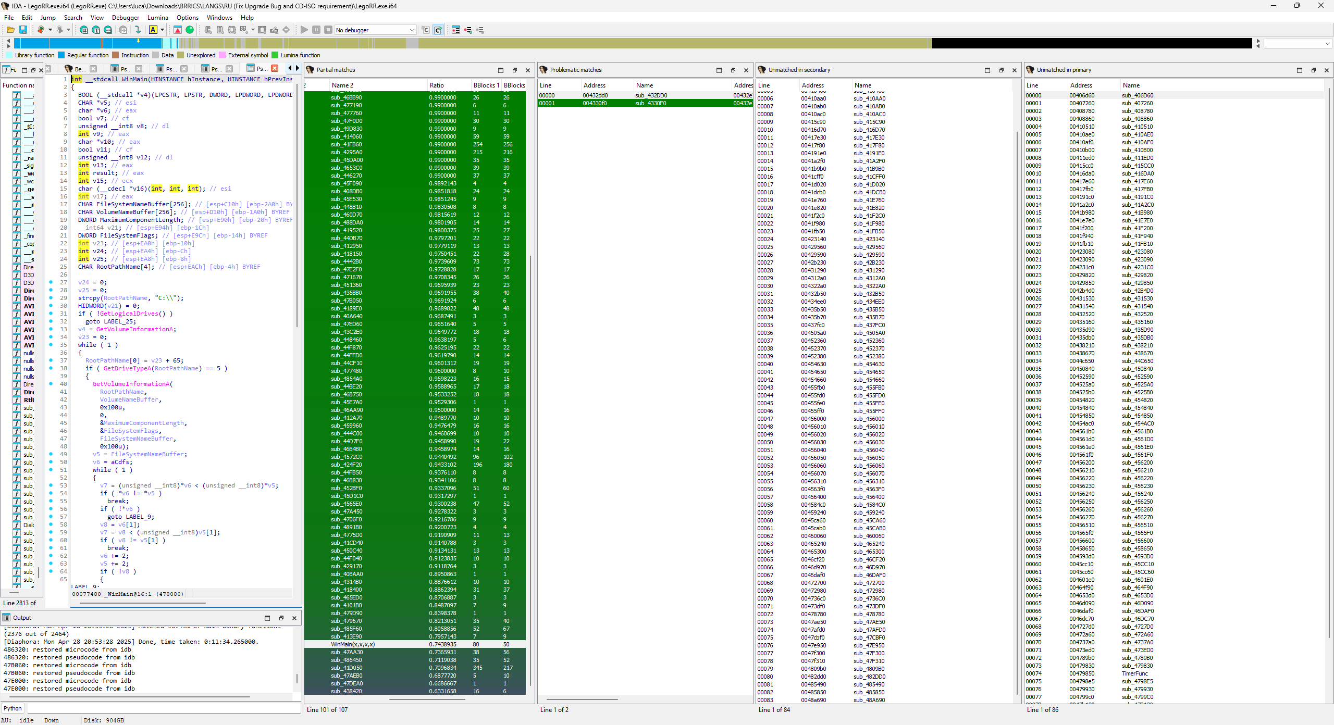Open the combo box right of navigation band
1334x725 pixels.
[1298, 43]
